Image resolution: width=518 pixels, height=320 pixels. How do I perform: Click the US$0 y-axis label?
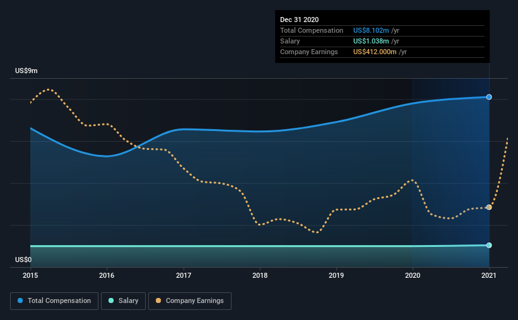point(23,260)
